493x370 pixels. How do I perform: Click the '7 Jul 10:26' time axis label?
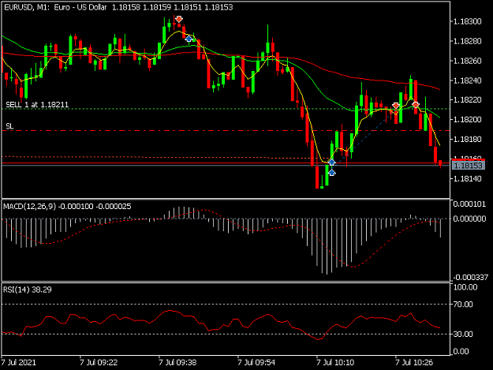click(414, 362)
